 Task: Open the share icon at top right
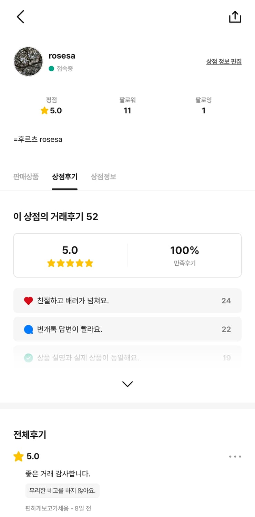tap(235, 17)
